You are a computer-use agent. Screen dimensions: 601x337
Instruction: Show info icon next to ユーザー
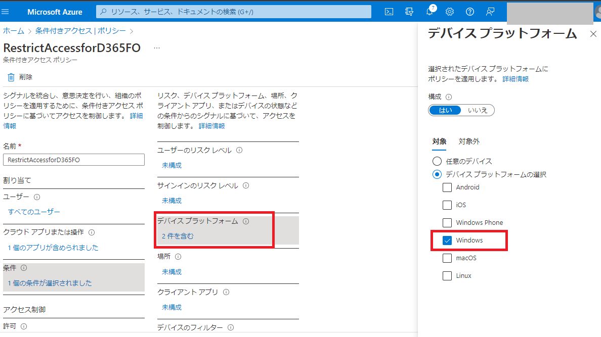click(x=37, y=197)
